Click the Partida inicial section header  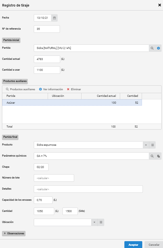point(11,40)
